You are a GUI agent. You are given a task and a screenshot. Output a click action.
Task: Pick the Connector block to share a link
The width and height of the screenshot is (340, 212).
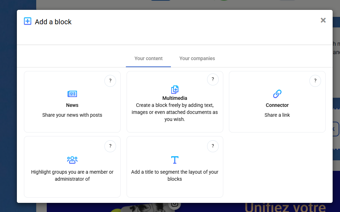click(277, 105)
